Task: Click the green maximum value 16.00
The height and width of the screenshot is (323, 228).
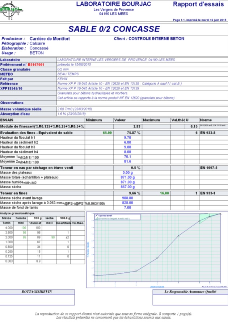Action: 165,193
